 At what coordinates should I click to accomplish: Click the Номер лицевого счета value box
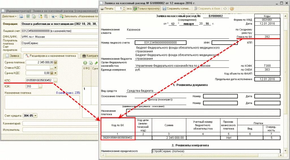click(x=161, y=43)
